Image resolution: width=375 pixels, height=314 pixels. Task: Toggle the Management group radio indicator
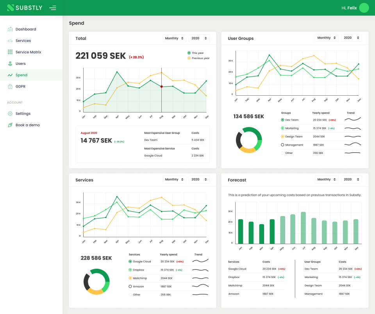coord(282,145)
